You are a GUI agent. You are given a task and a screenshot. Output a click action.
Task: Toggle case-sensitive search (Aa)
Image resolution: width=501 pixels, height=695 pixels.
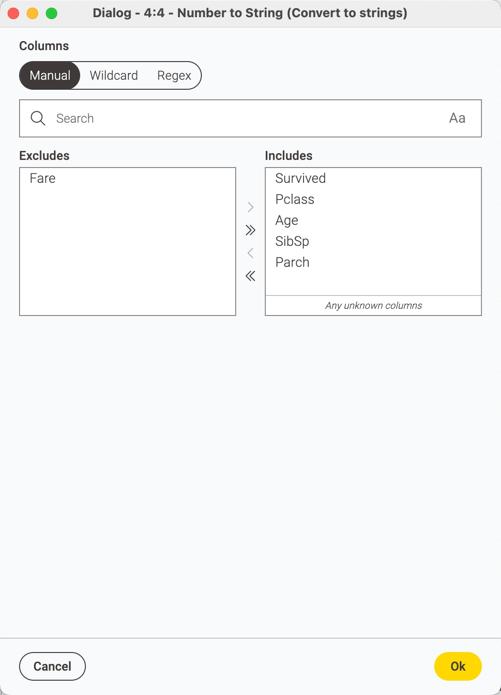(x=457, y=118)
